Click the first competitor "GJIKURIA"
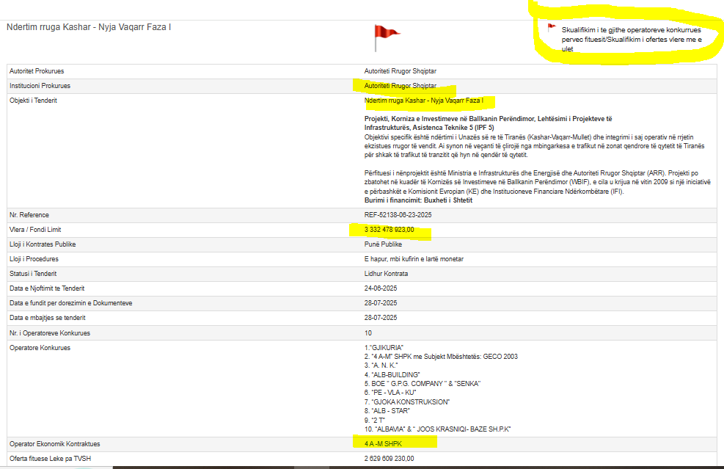Screen dimensions: 724x469 click(384, 347)
